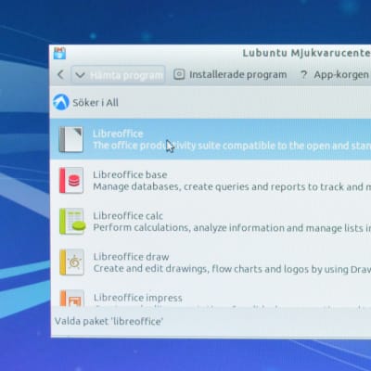Expand the chevron beside Hämta program
This screenshot has width=371, height=371.
point(80,75)
